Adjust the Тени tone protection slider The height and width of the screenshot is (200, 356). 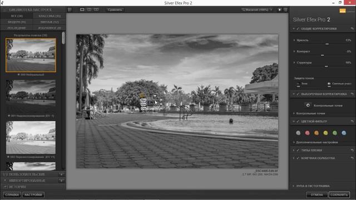298,87
